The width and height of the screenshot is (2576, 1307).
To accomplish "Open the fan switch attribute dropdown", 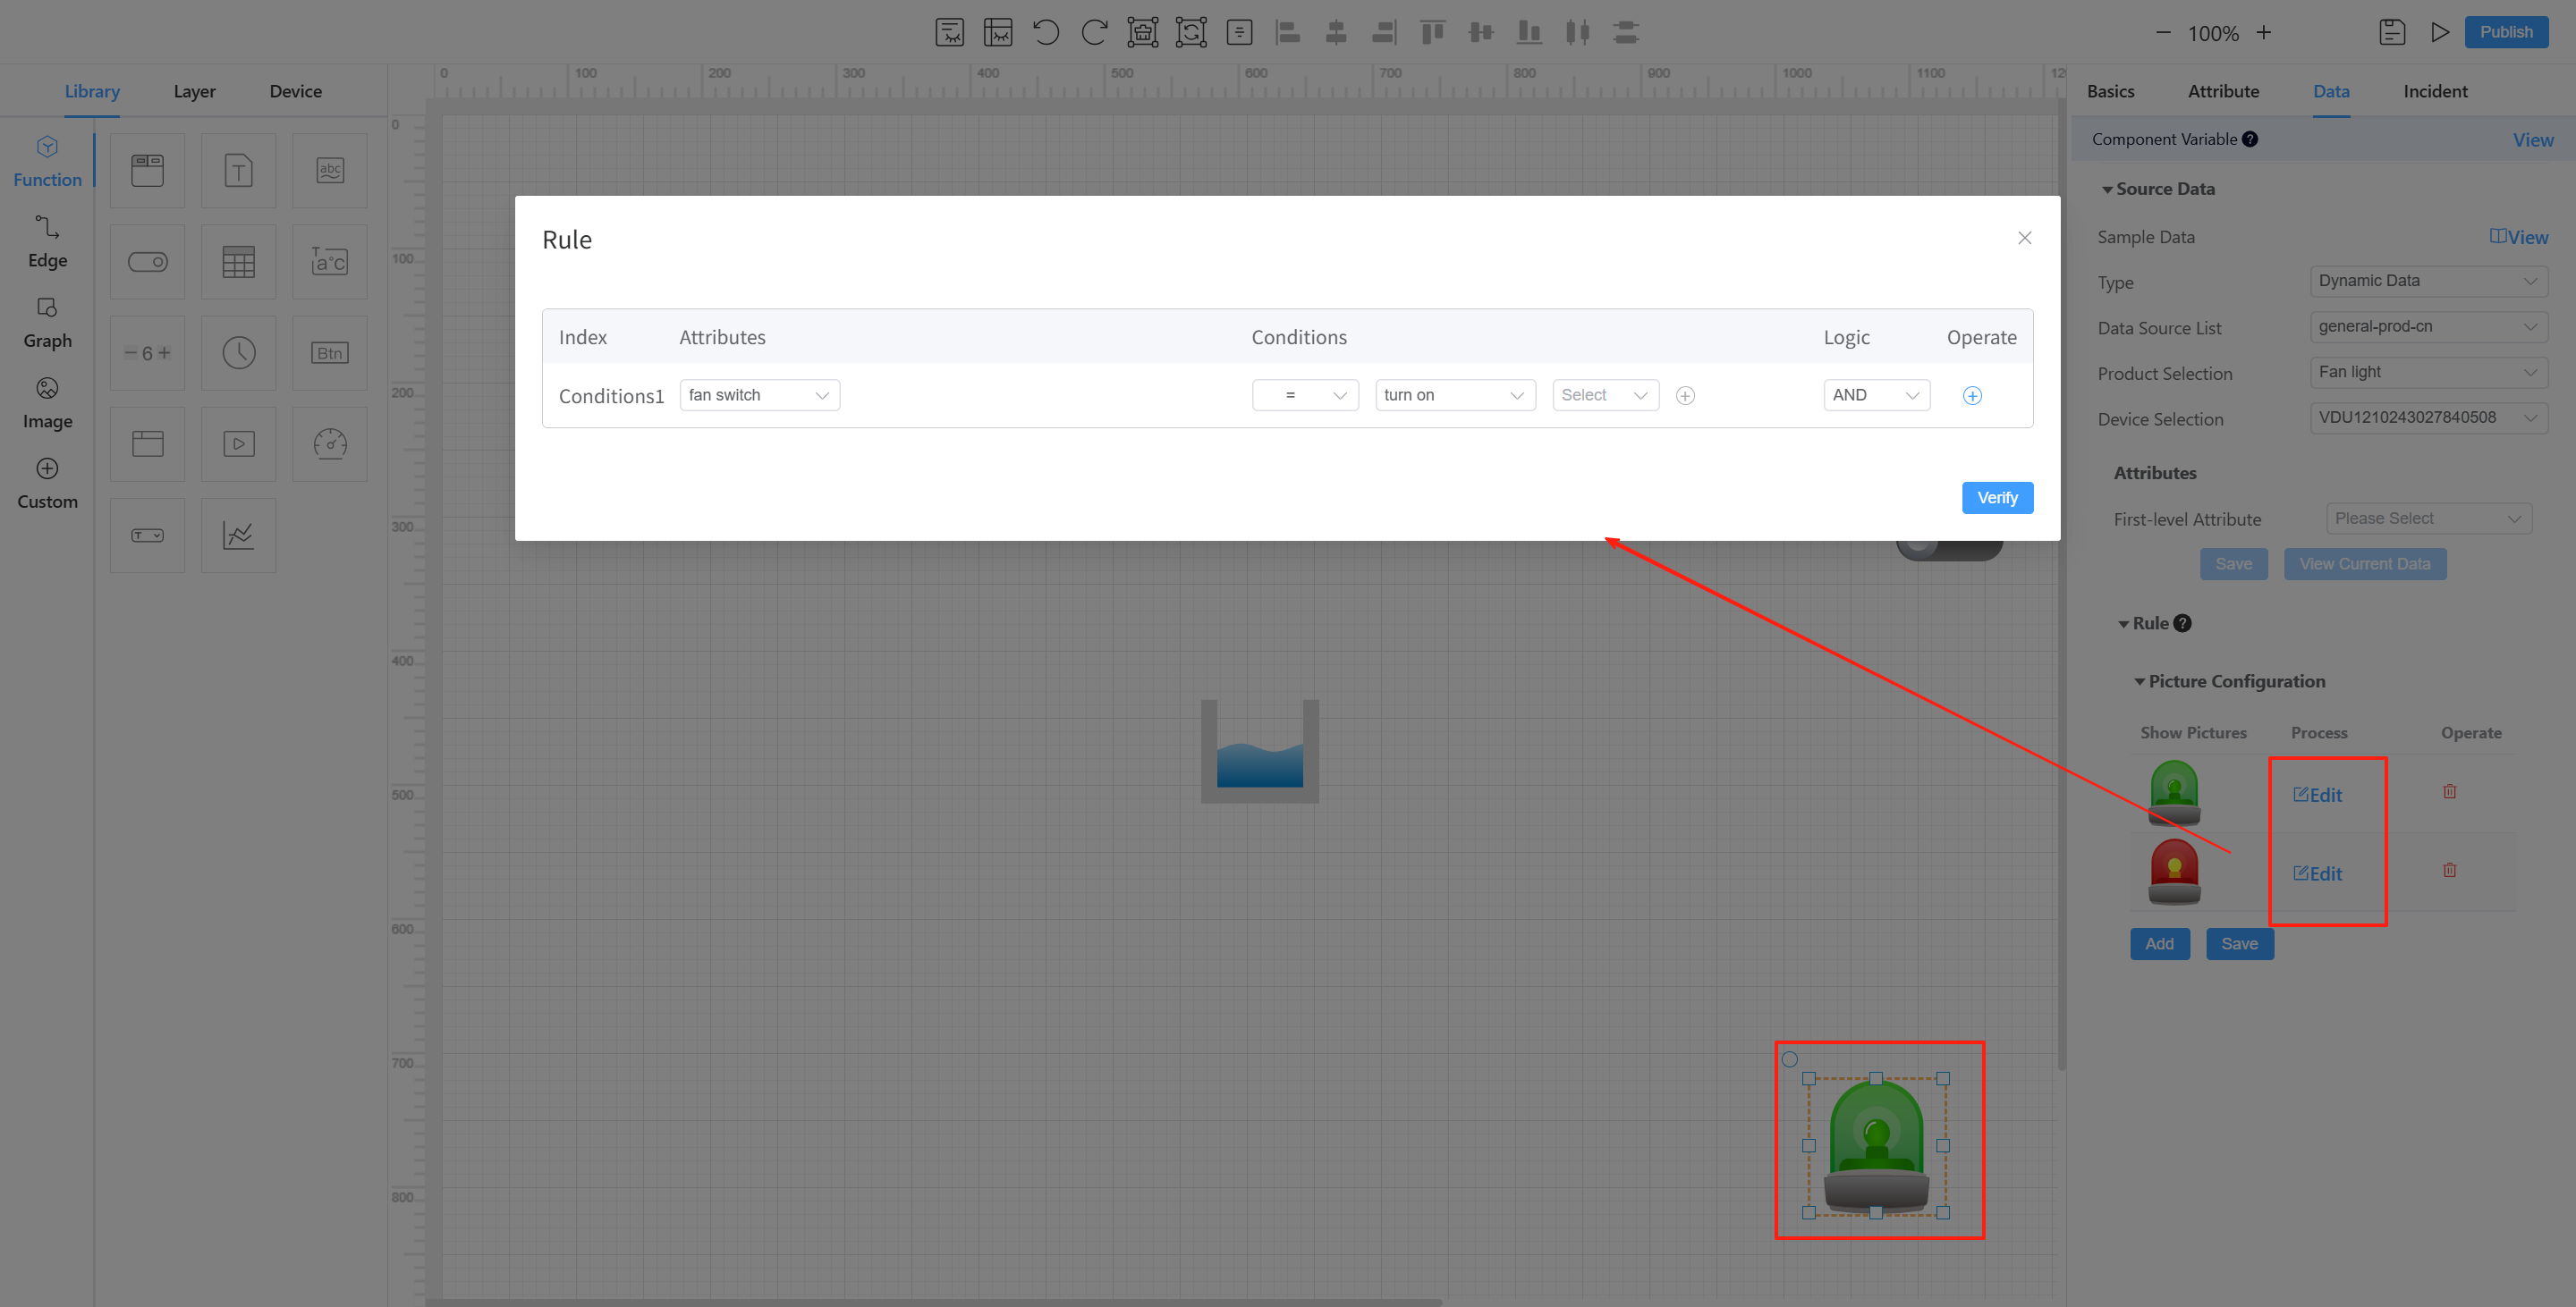I will point(759,396).
